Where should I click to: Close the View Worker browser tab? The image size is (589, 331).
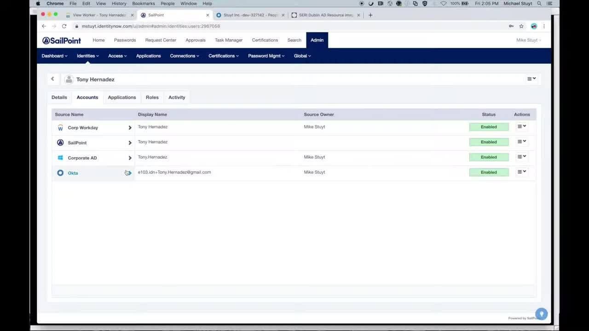(133, 15)
